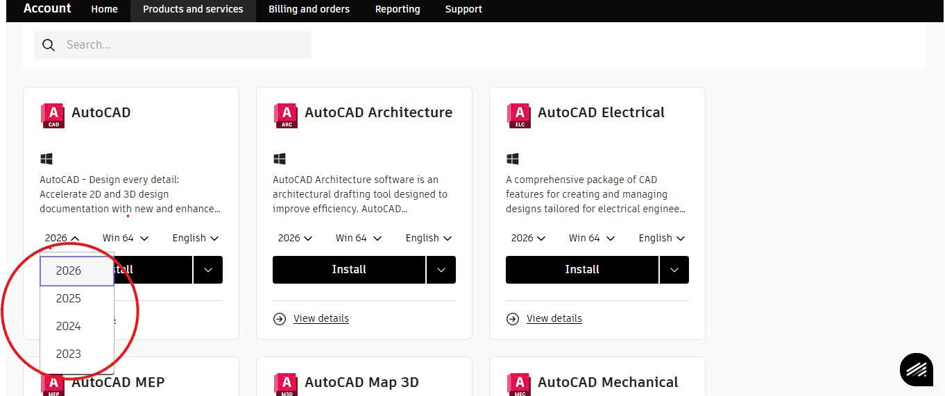Click the AutoCAD Mechanical product icon
Screen dimensions: 945x396
tap(518, 384)
